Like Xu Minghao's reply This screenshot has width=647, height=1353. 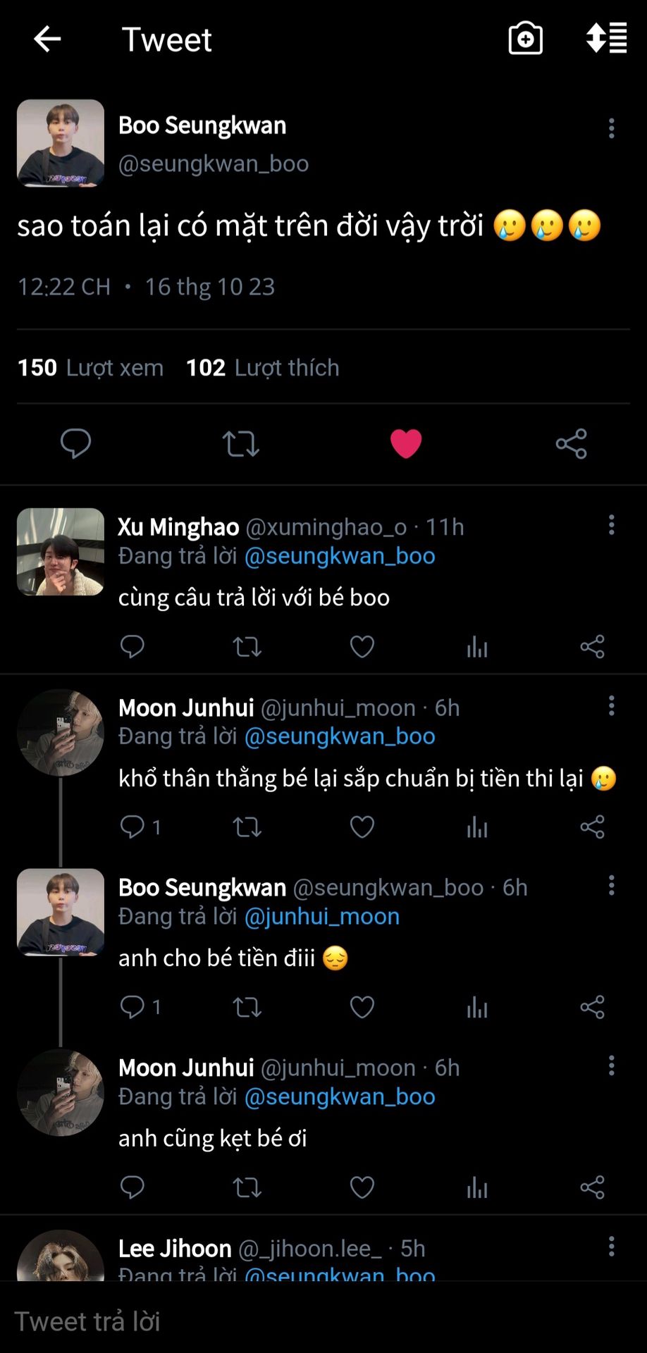(362, 647)
